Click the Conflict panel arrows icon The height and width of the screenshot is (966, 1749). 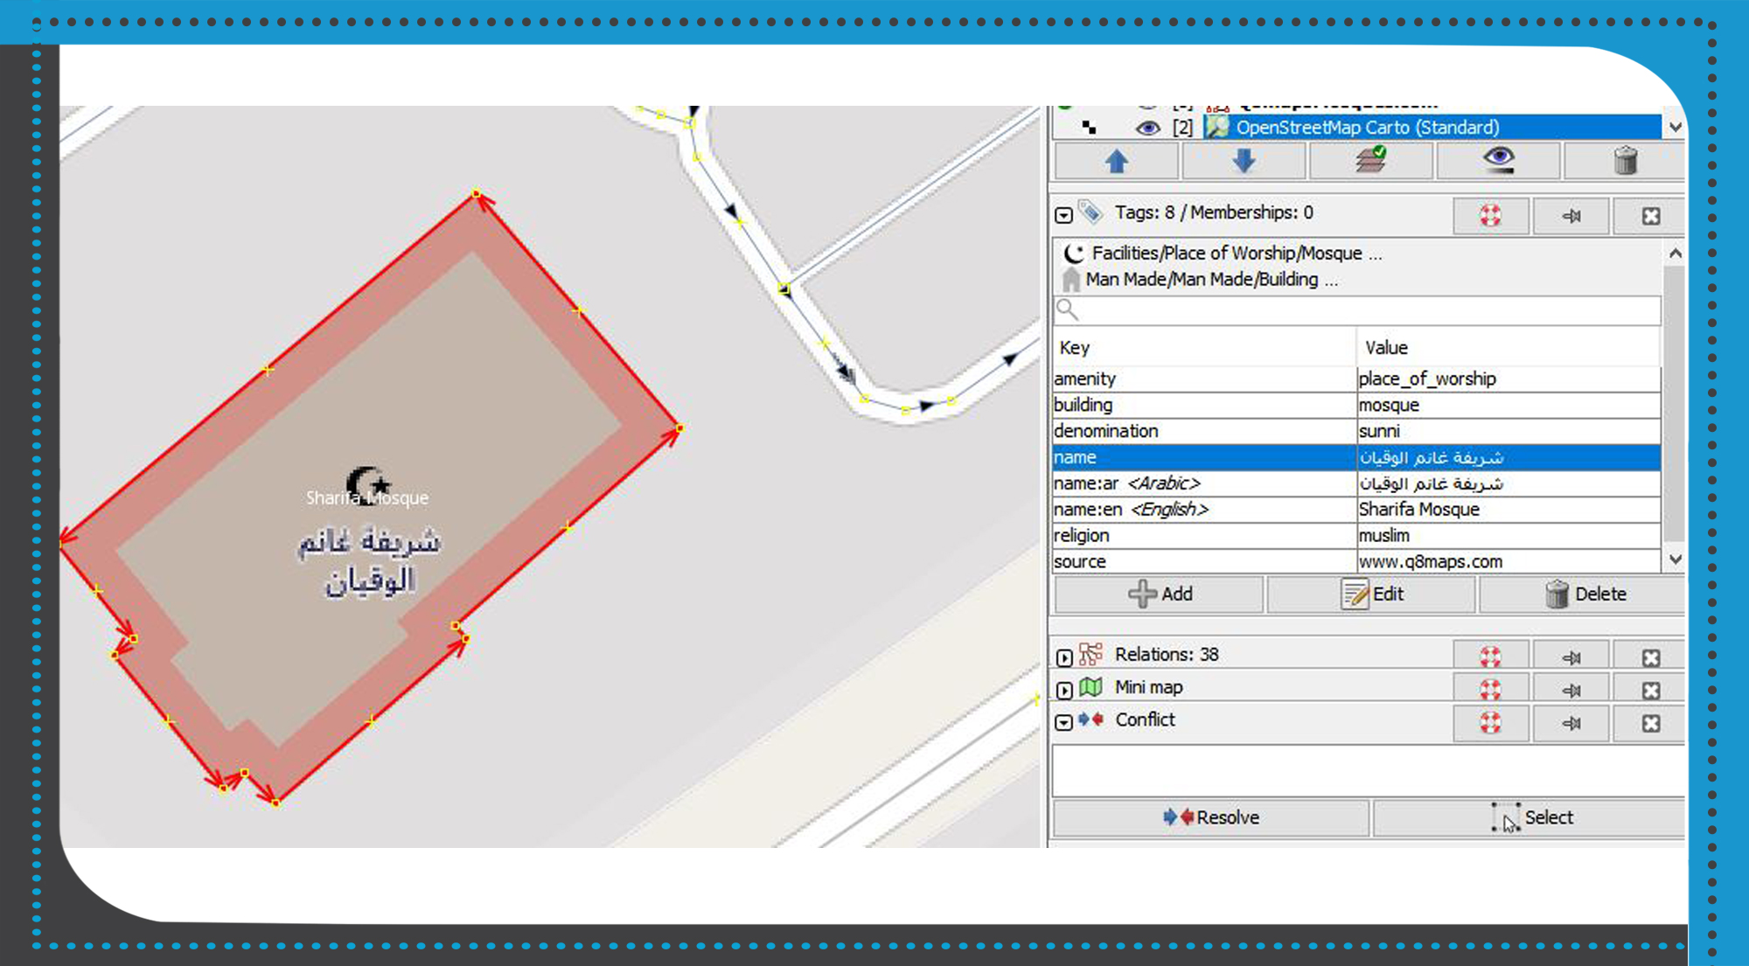pos(1090,719)
